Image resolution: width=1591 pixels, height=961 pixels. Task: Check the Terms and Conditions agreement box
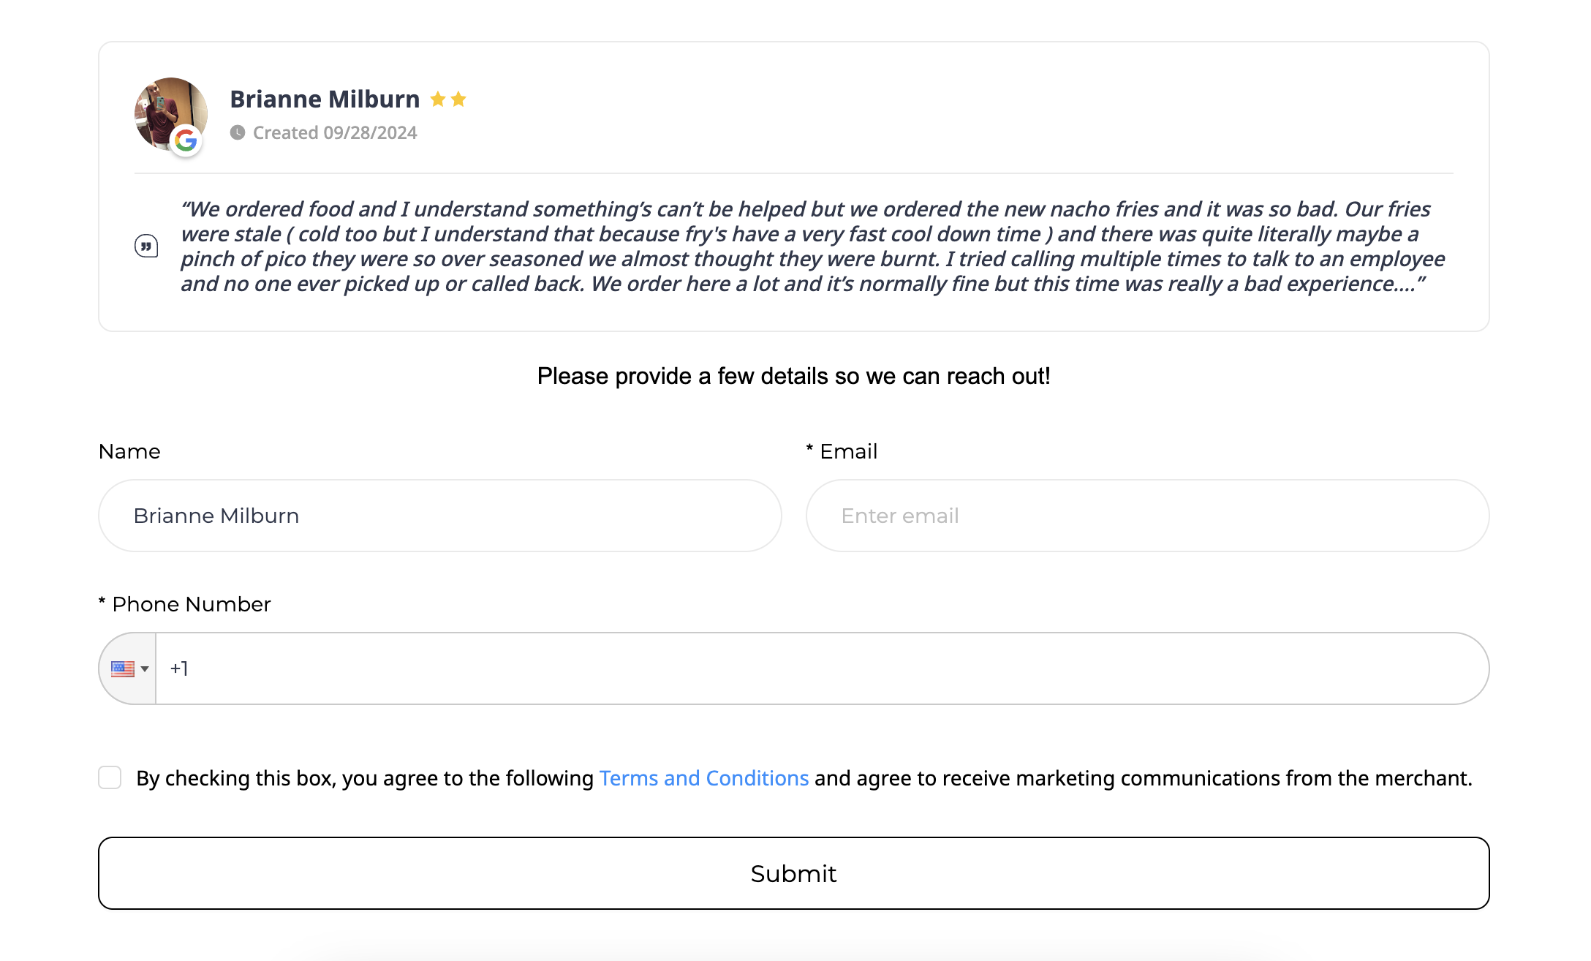click(110, 777)
